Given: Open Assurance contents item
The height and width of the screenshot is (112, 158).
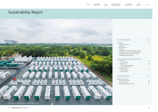Looking at the screenshot, I should click(x=122, y=49).
